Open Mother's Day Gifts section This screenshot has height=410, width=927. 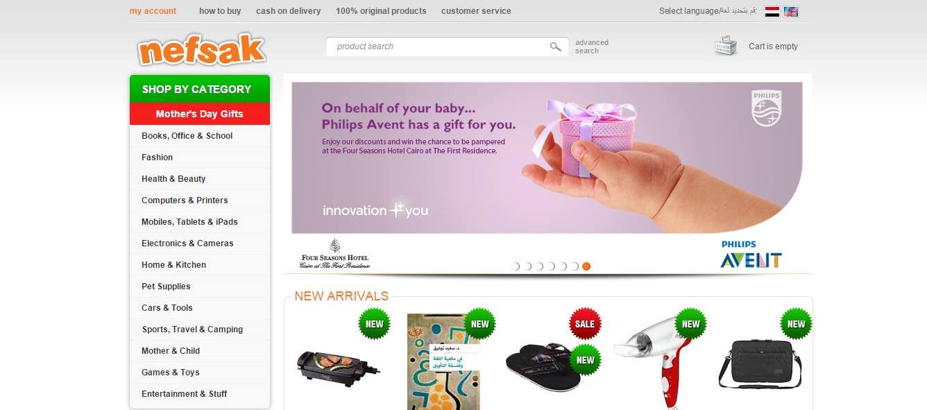point(200,114)
